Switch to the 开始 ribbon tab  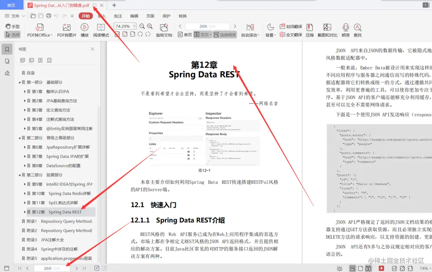point(86,16)
